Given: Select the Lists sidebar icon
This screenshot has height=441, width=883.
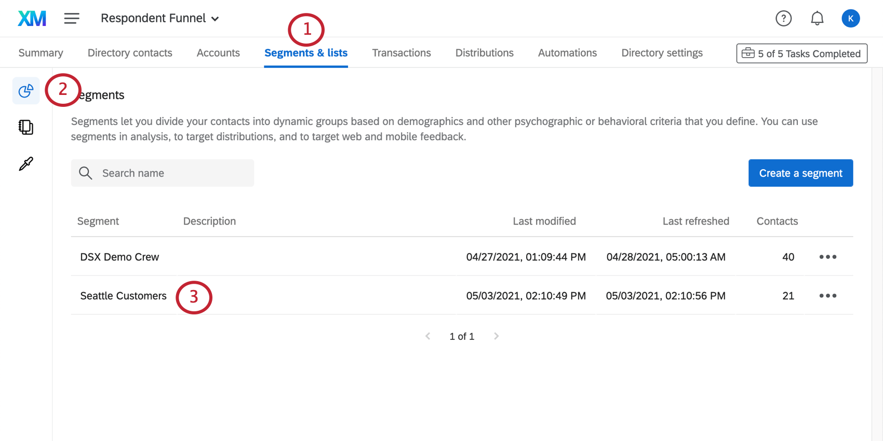Looking at the screenshot, I should 26,127.
